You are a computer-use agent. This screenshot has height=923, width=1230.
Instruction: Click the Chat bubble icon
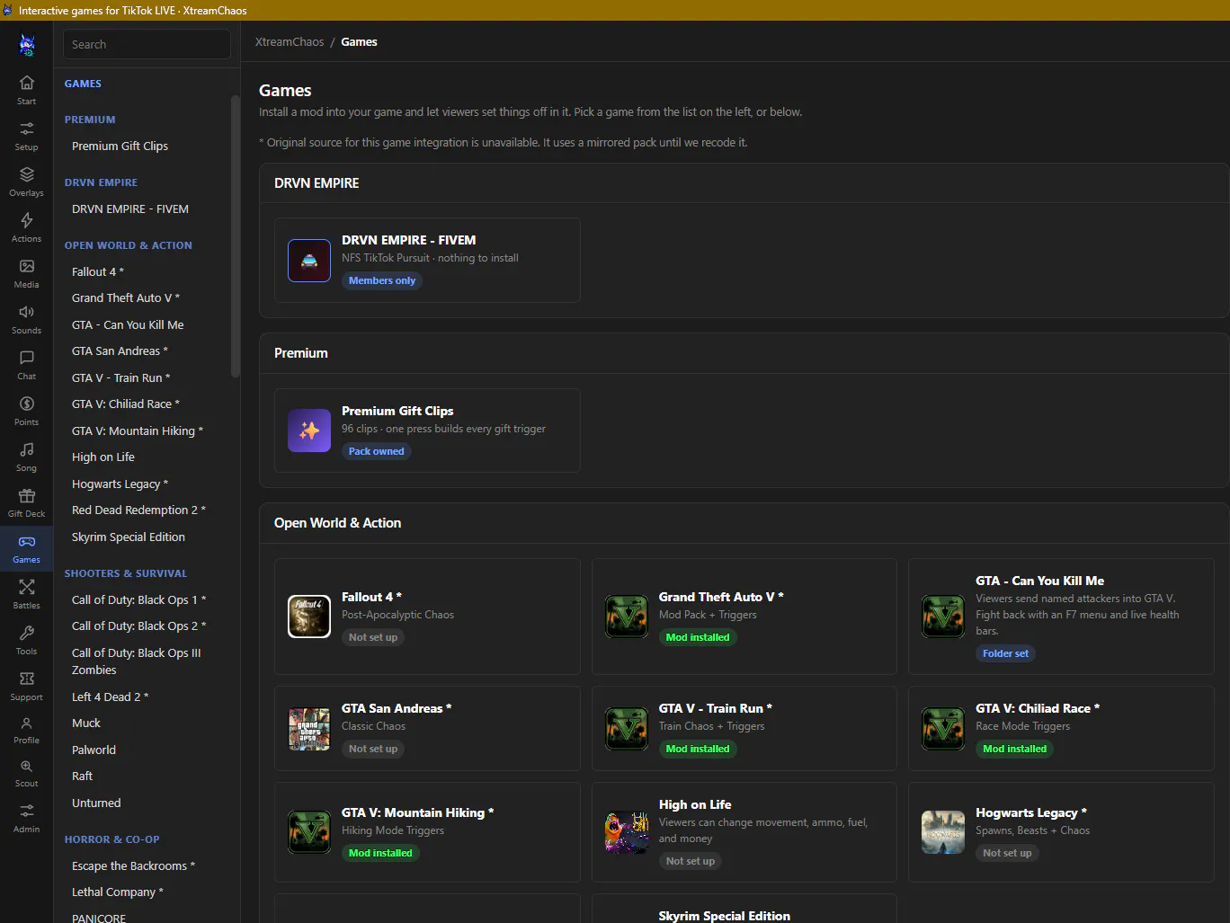27,358
